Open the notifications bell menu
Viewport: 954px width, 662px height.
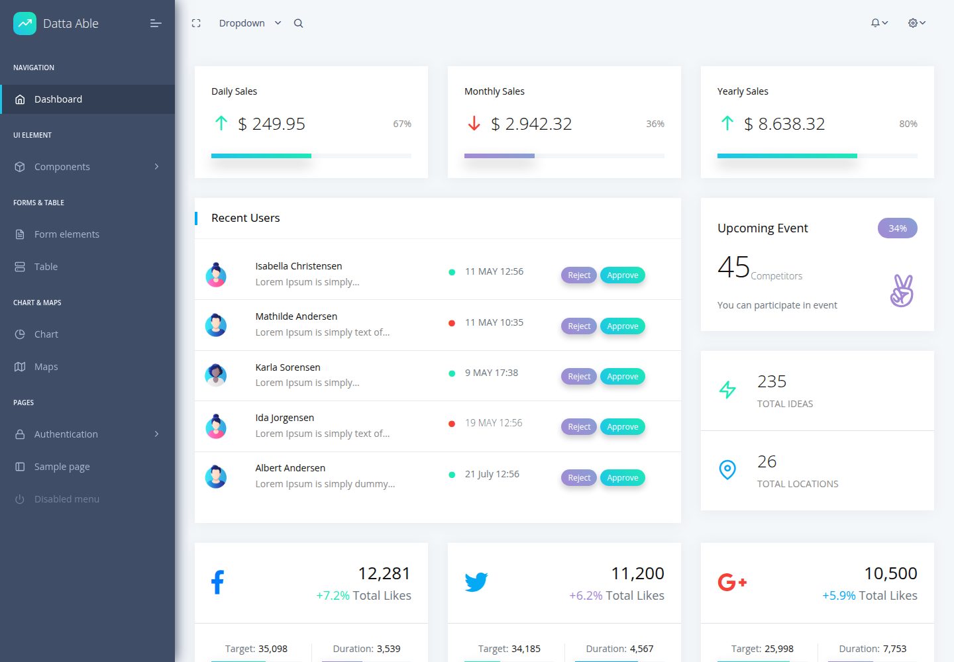click(879, 23)
